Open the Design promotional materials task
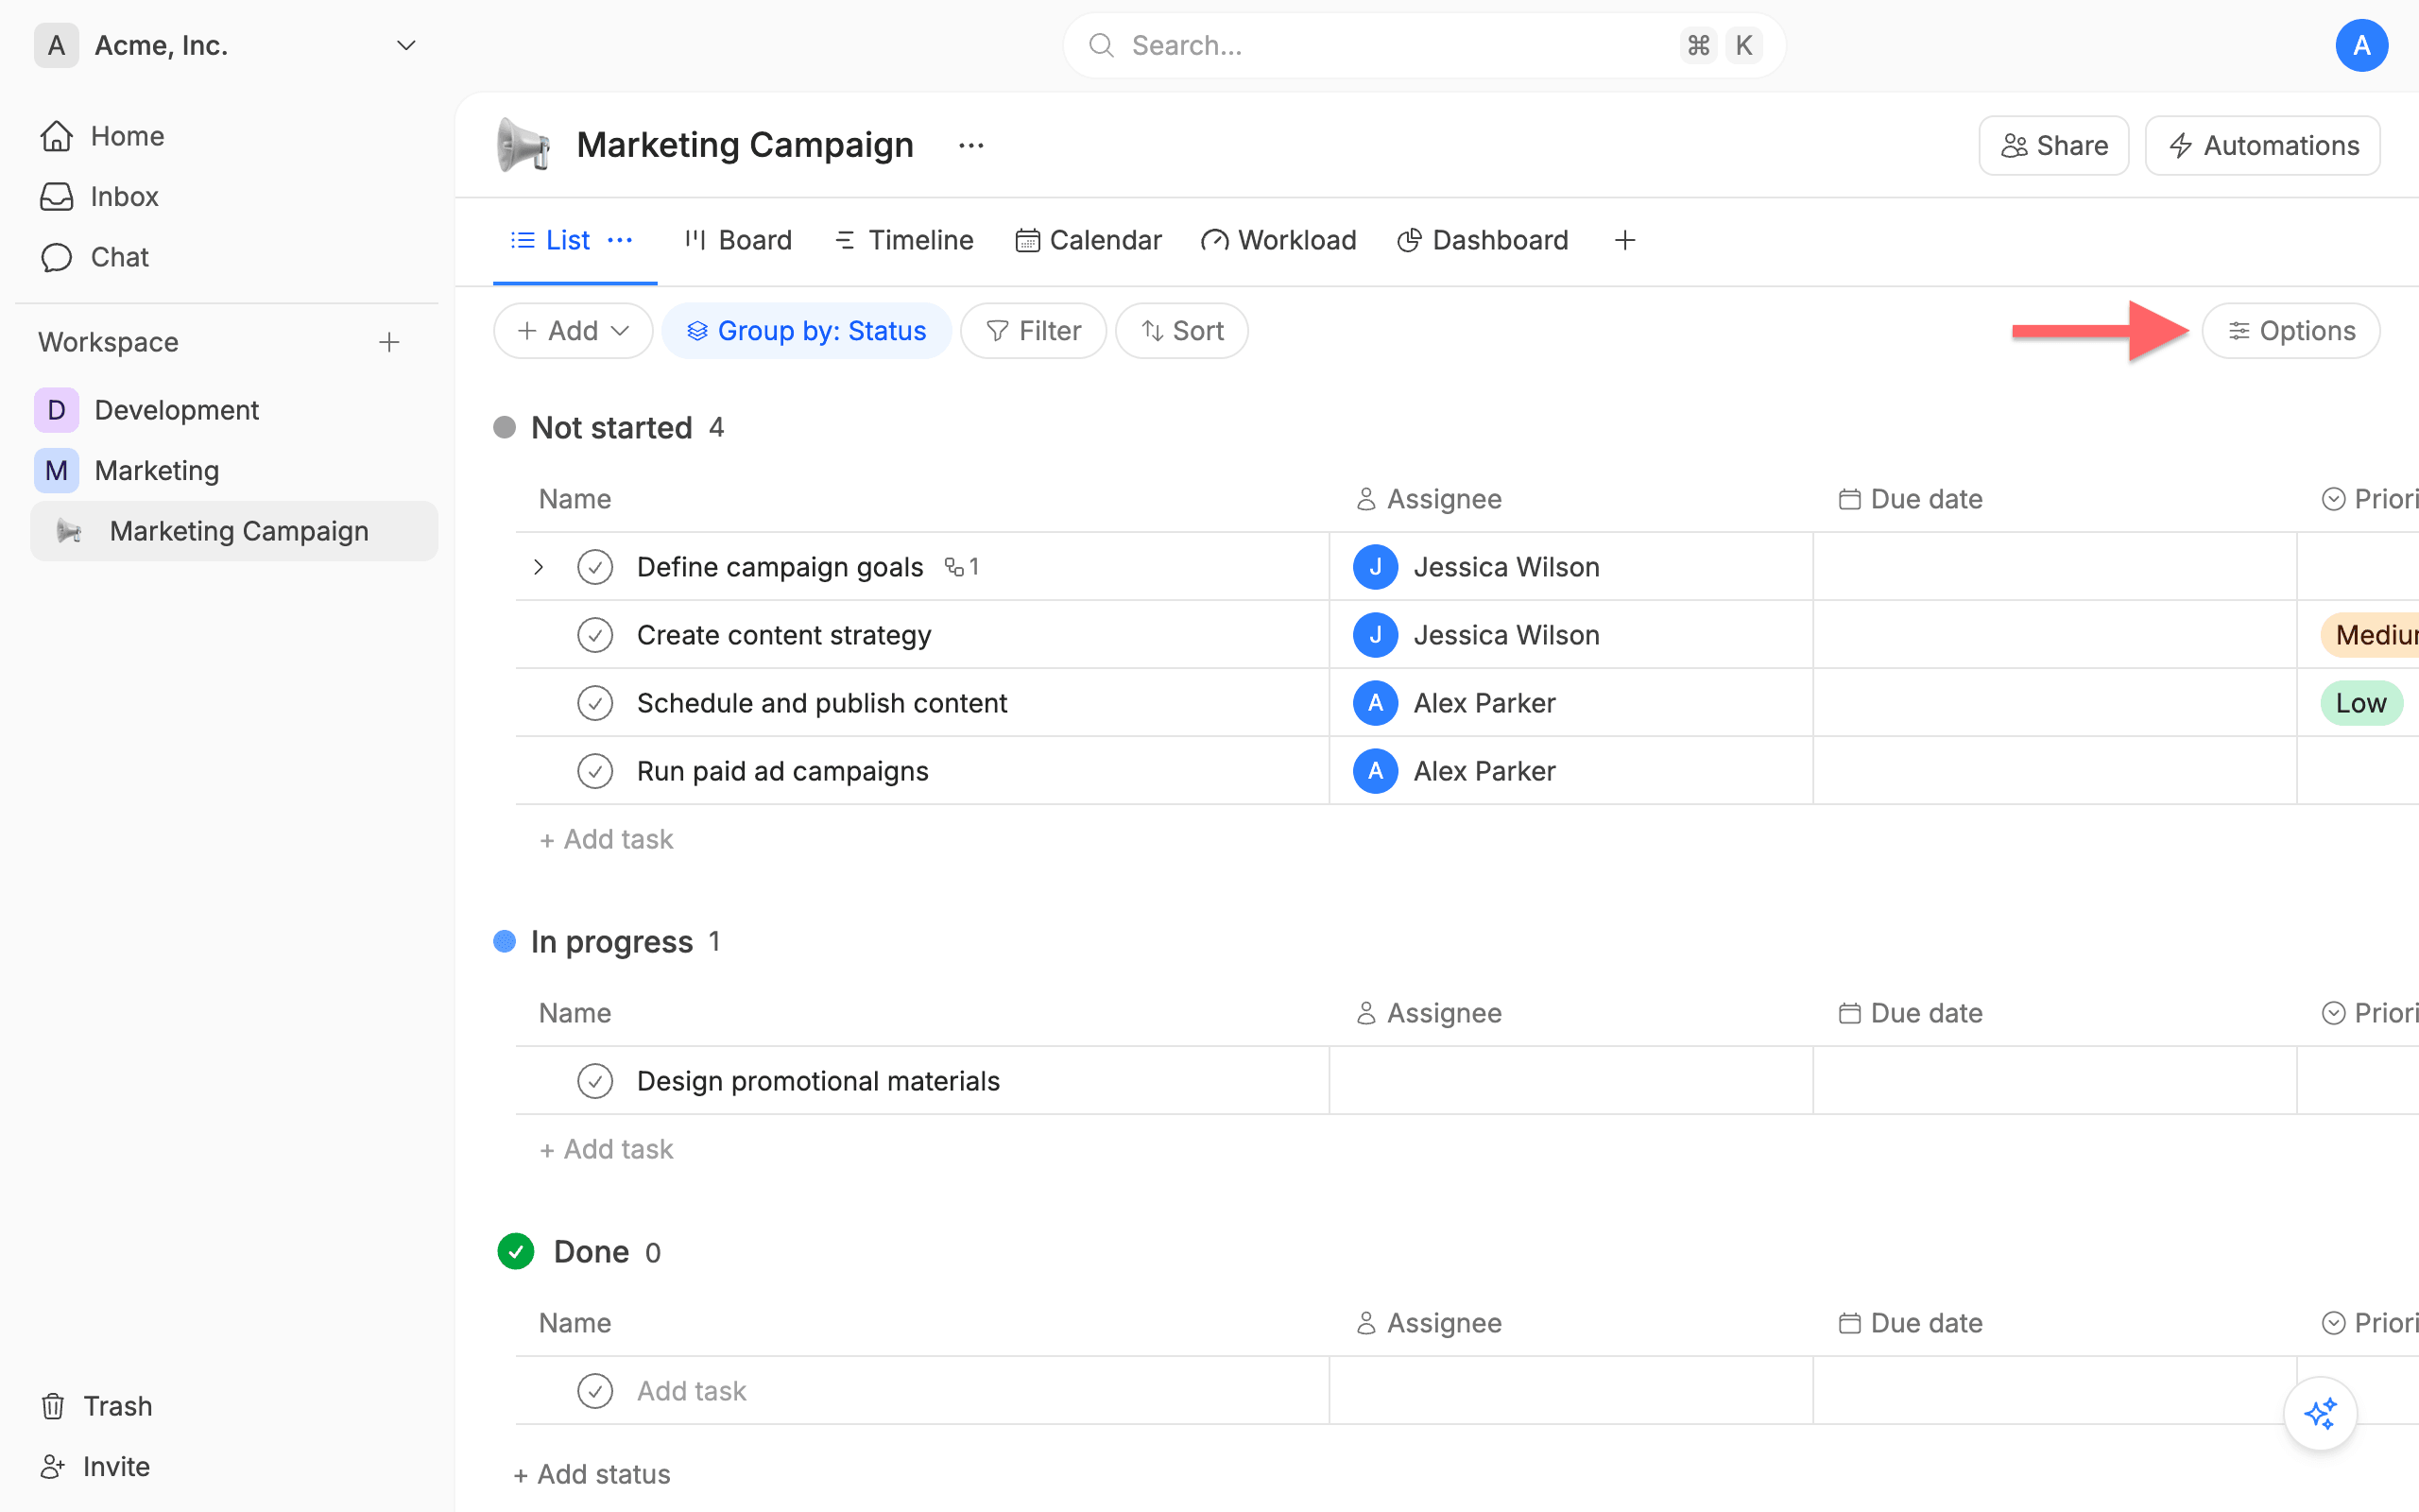The height and width of the screenshot is (1512, 2419). 817,1081
